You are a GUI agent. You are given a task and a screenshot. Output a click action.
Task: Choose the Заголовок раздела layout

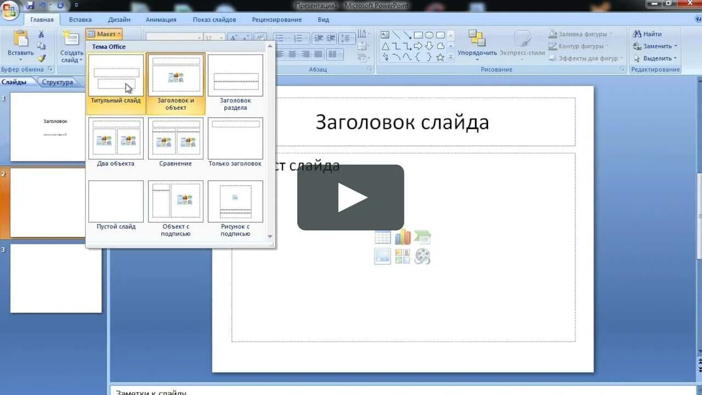(235, 82)
